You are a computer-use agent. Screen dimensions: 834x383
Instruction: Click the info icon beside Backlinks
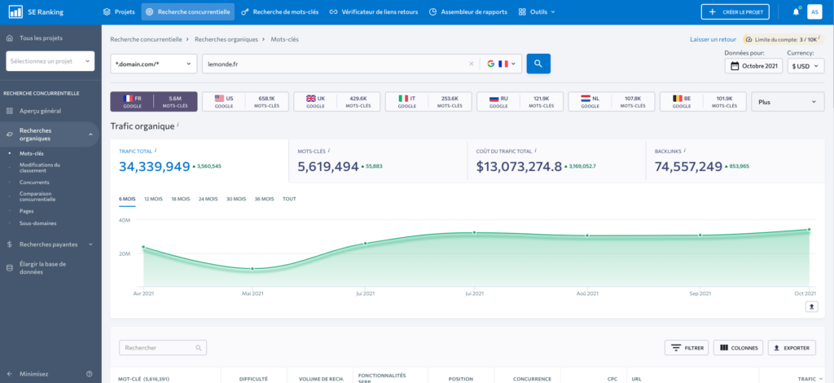685,151
